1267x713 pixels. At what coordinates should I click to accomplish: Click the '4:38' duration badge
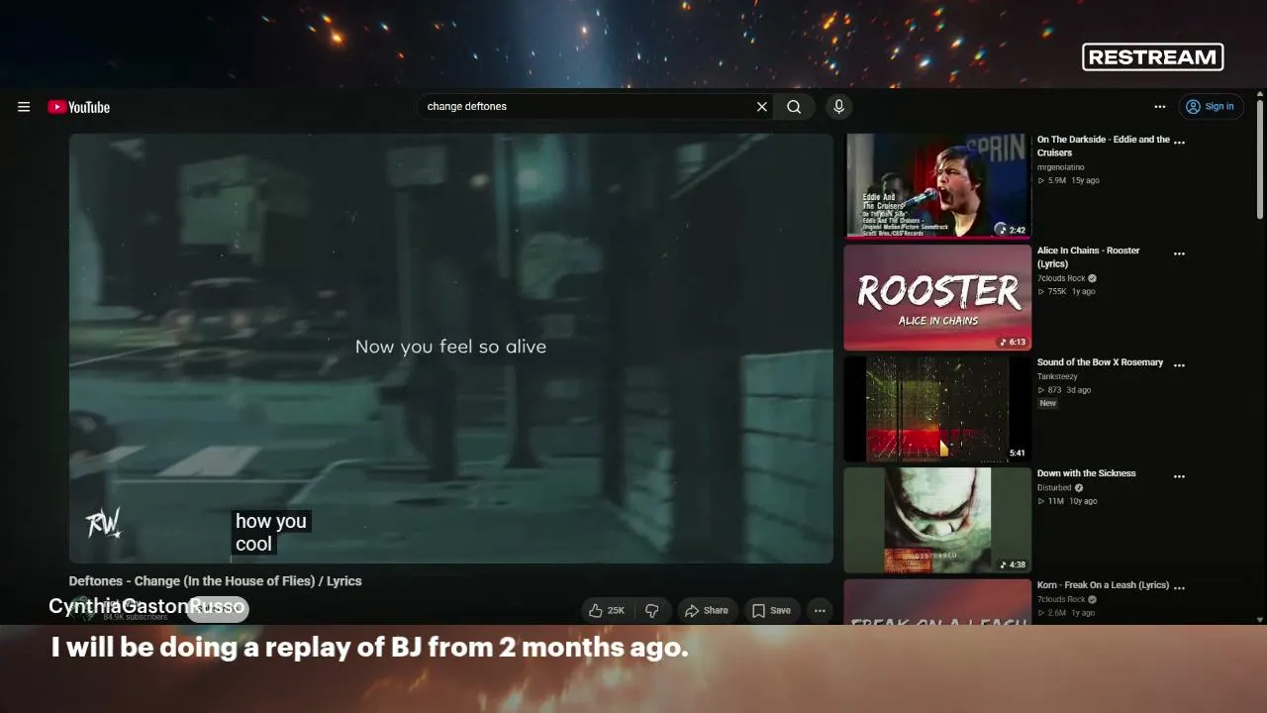click(x=1013, y=564)
